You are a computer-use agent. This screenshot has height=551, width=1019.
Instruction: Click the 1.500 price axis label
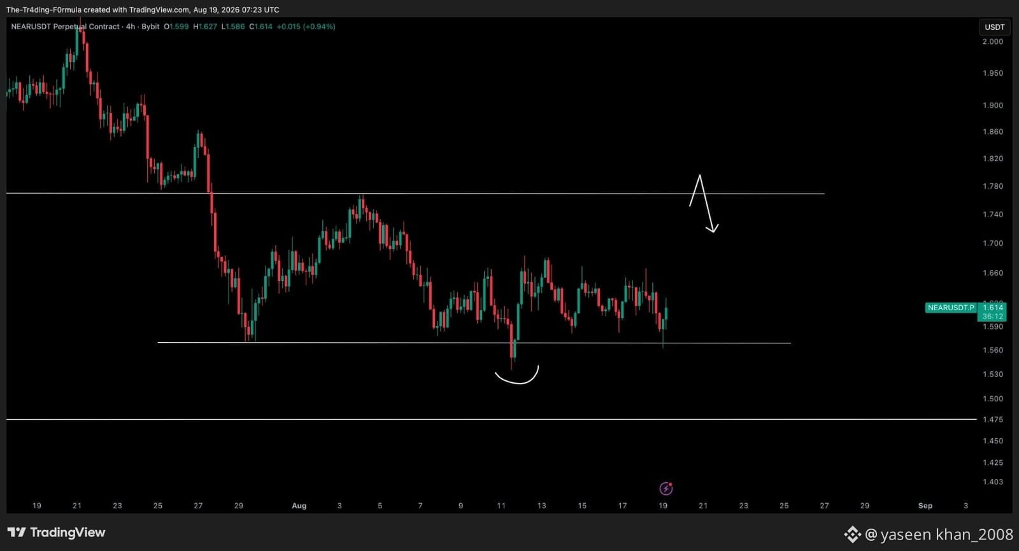[x=993, y=399]
